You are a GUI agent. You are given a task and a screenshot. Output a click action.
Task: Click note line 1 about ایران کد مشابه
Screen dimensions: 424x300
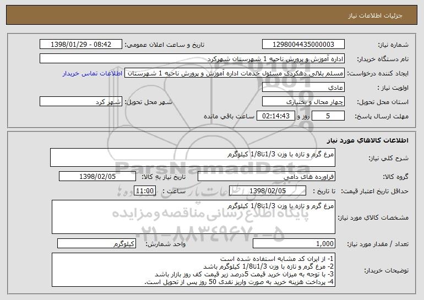pyautogui.click(x=276, y=259)
